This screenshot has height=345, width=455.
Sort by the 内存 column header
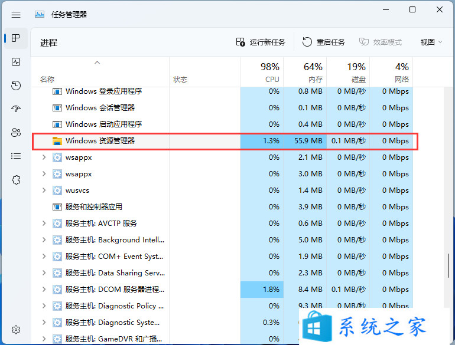pyautogui.click(x=305, y=72)
